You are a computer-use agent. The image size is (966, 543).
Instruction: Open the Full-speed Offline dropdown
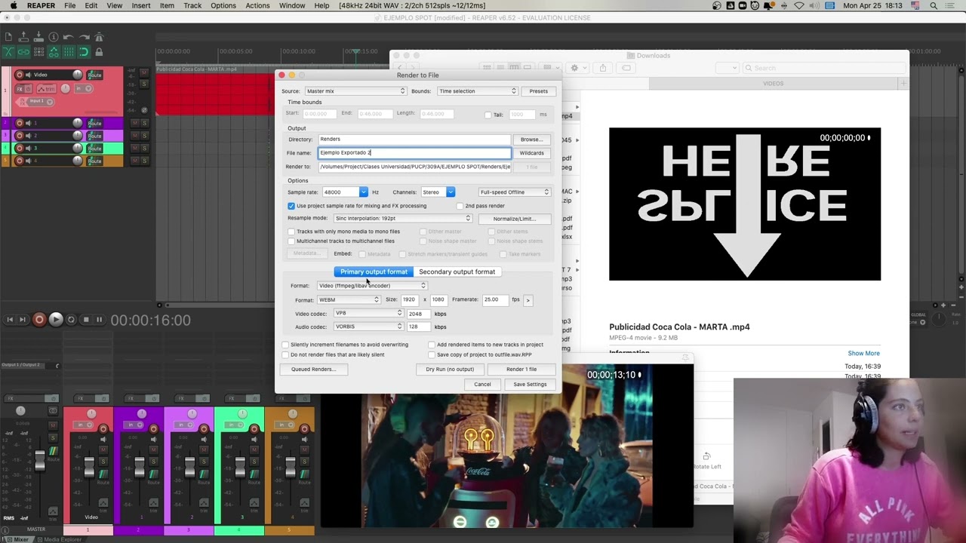point(515,192)
